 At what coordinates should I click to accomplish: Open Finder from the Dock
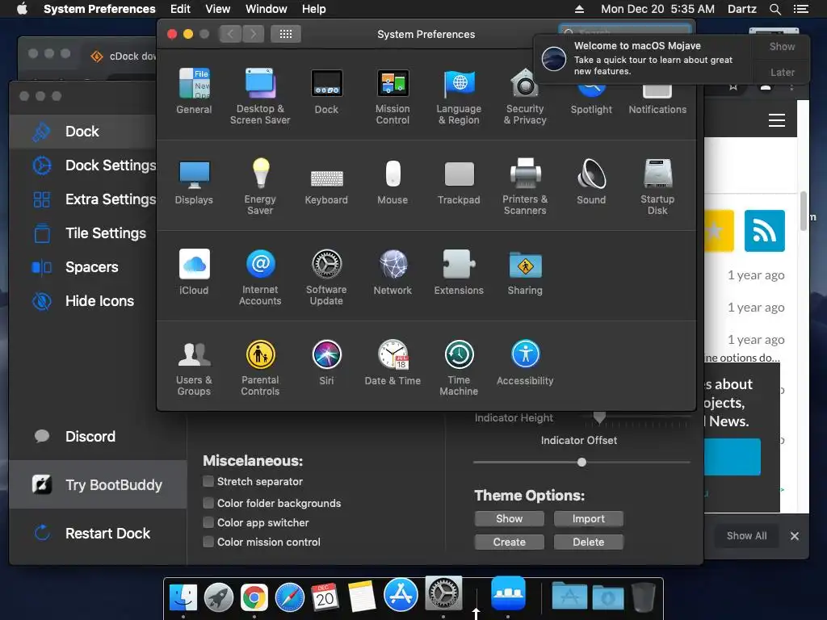(x=183, y=597)
